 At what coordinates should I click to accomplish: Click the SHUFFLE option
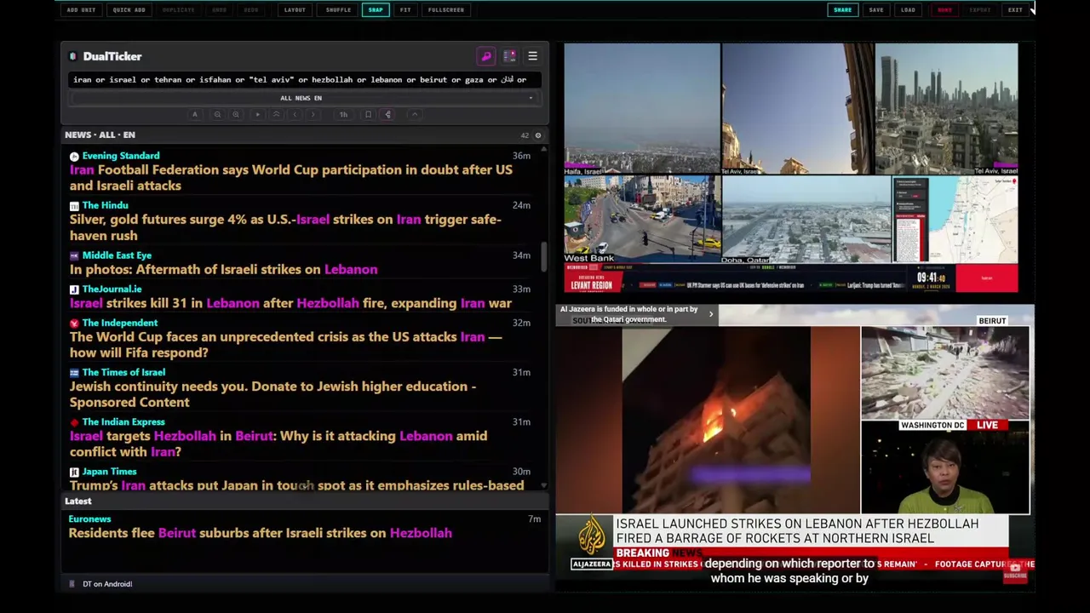pyautogui.click(x=338, y=10)
